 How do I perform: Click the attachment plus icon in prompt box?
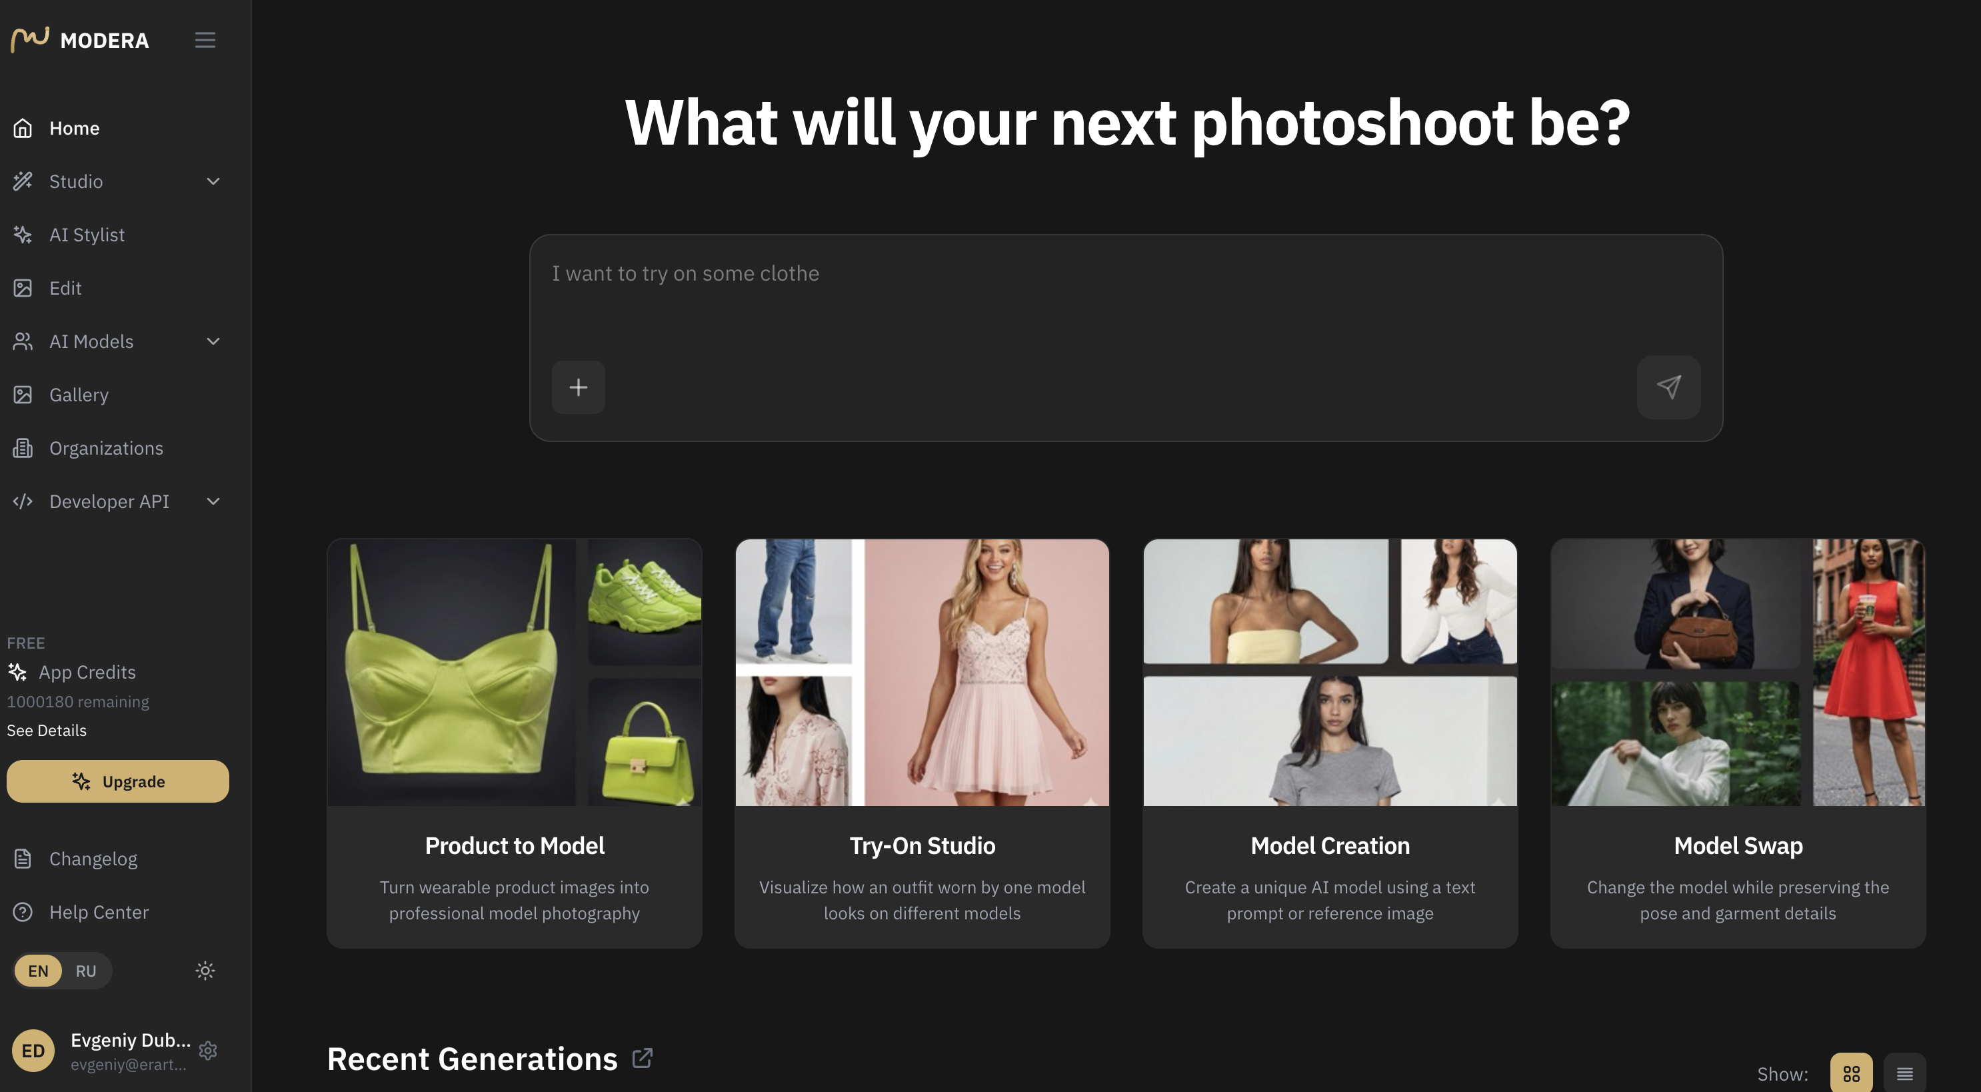(x=579, y=387)
